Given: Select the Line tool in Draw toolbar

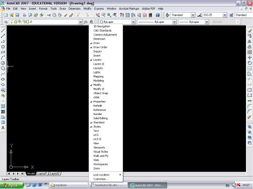Looking at the screenshot, I should pyautogui.click(x=3, y=30).
